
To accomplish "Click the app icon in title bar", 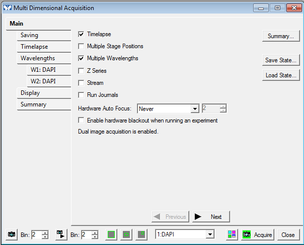I will pyautogui.click(x=7, y=8).
